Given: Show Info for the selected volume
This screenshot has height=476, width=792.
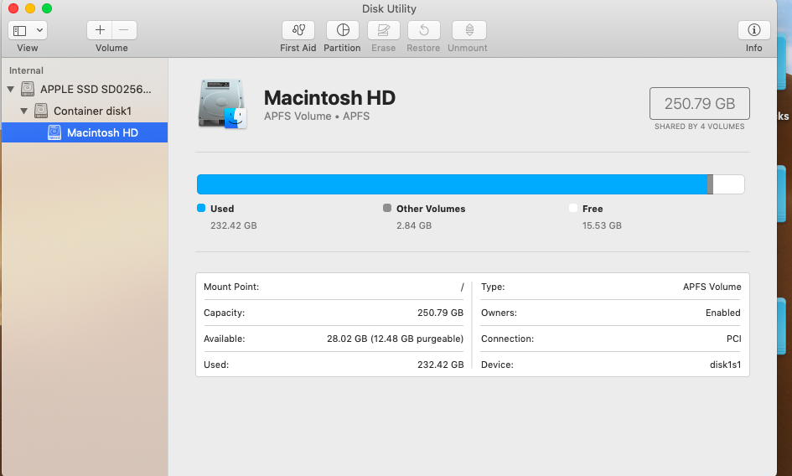Looking at the screenshot, I should tap(754, 30).
